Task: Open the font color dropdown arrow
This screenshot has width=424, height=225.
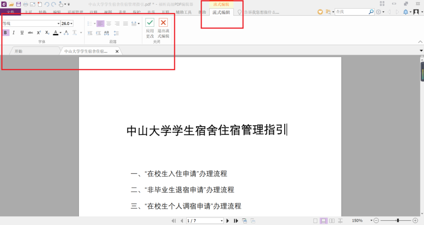Action: [x=60, y=33]
